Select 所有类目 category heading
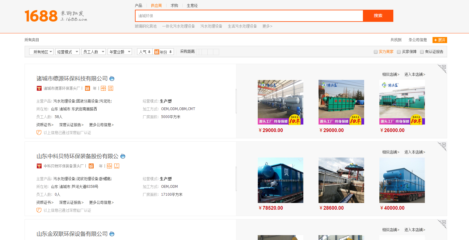 point(32,40)
